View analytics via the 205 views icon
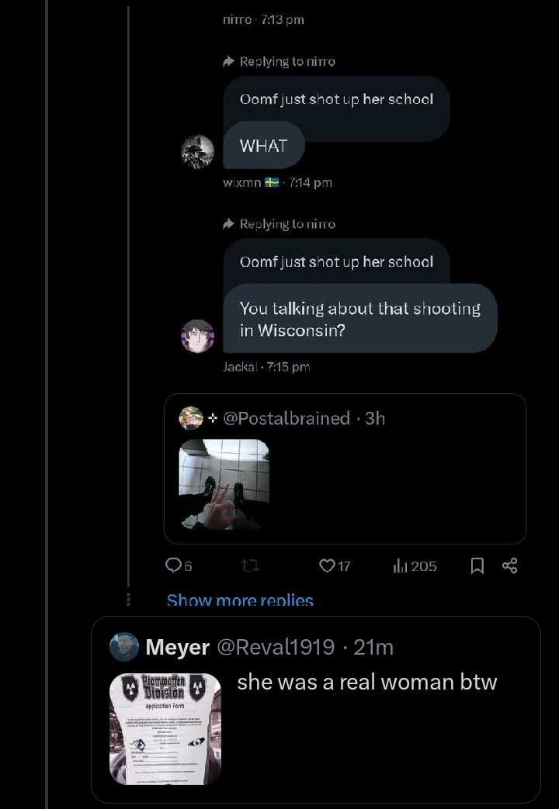The height and width of the screenshot is (809, 559). point(415,566)
